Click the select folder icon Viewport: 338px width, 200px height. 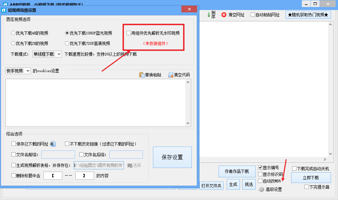coord(130,165)
